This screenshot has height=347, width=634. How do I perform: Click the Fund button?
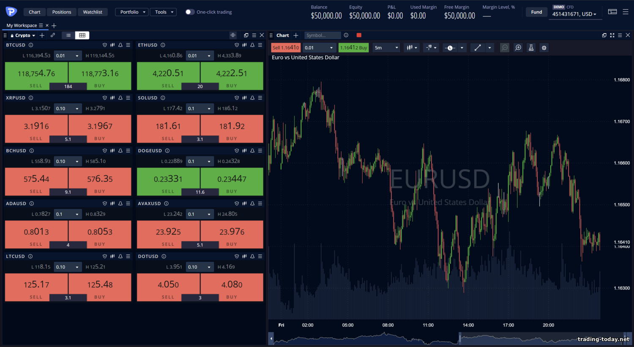coord(536,12)
